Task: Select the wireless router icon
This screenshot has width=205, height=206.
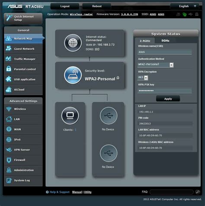Action: tap(73, 75)
